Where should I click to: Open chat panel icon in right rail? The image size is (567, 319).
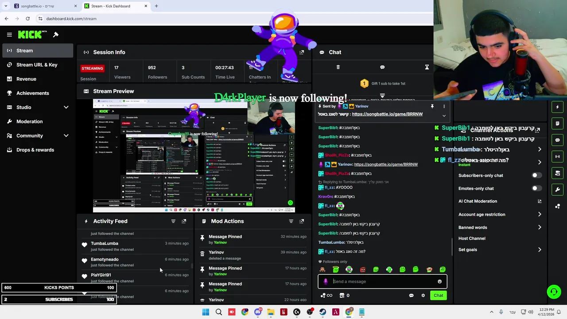pyautogui.click(x=557, y=140)
